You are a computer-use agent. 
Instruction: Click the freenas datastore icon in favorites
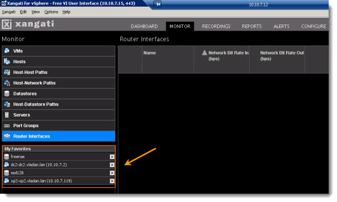coord(7,157)
